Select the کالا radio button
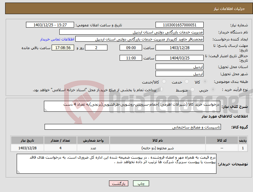This screenshot has width=253, height=192. [x=205, y=82]
